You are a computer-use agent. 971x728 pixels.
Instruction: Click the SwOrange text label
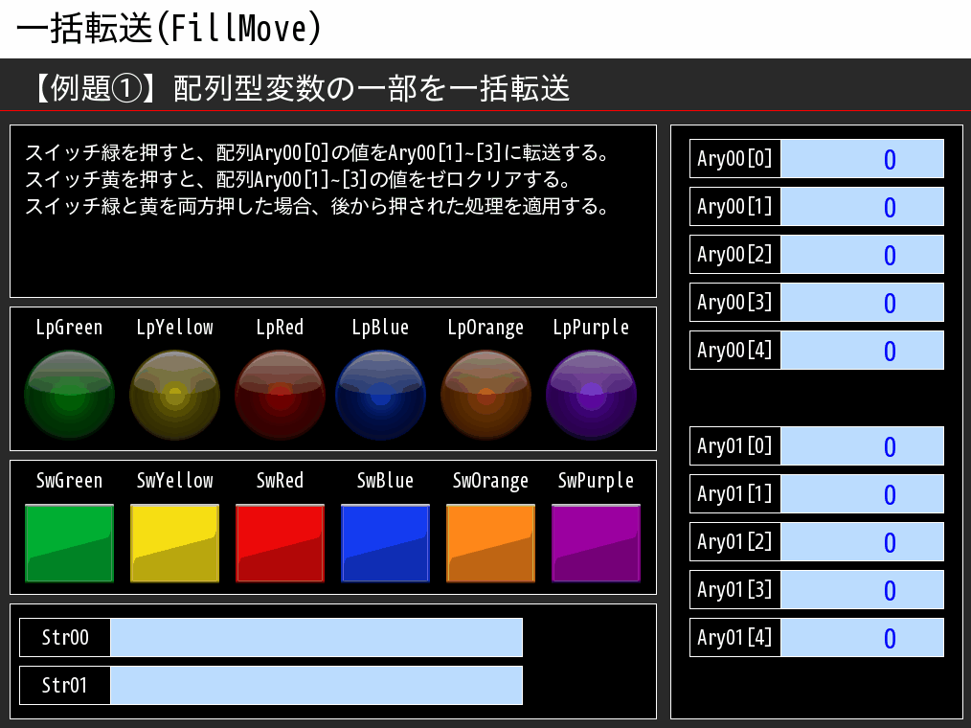click(490, 481)
